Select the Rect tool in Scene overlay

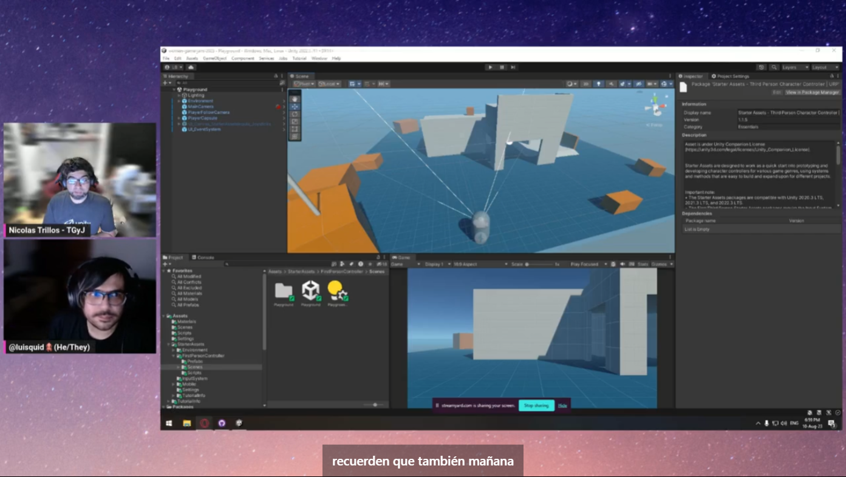pos(295,129)
